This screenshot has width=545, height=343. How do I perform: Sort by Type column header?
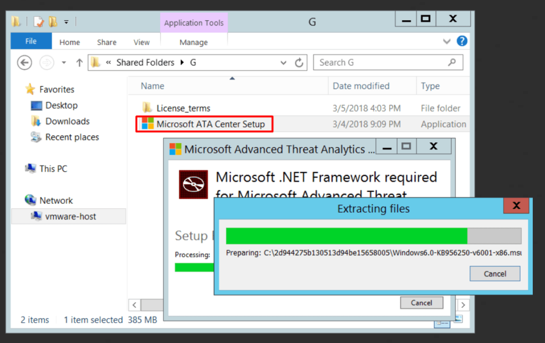430,86
